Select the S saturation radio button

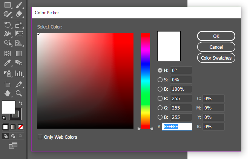point(160,79)
